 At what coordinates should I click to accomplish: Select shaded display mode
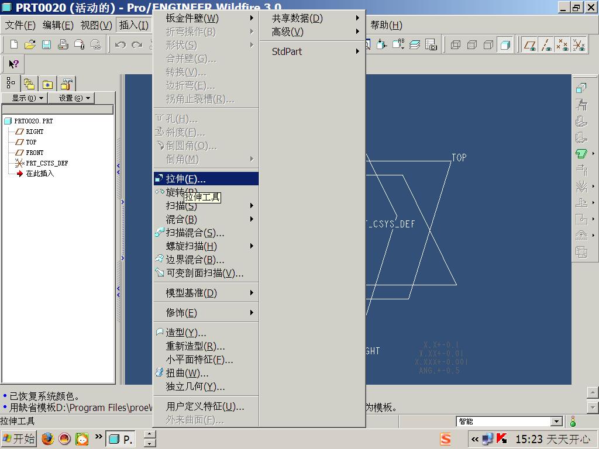click(505, 44)
